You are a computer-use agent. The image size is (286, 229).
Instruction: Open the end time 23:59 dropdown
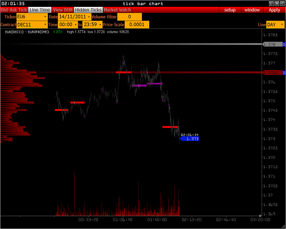(92, 25)
